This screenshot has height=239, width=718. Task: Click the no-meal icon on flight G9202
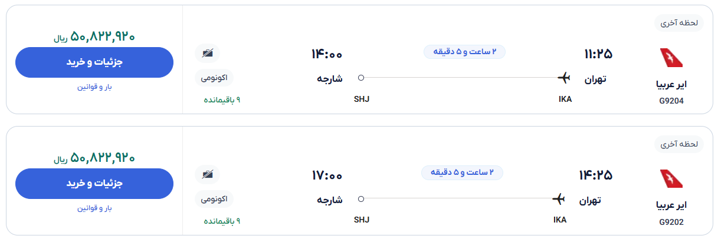207,175
